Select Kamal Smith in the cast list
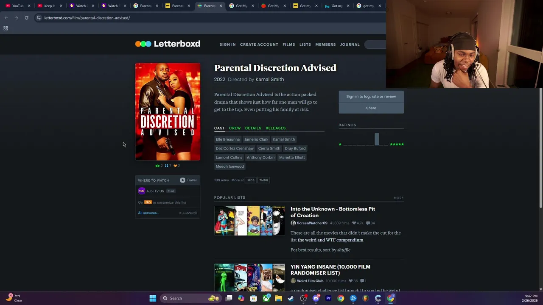The height and width of the screenshot is (305, 543). [x=284, y=139]
